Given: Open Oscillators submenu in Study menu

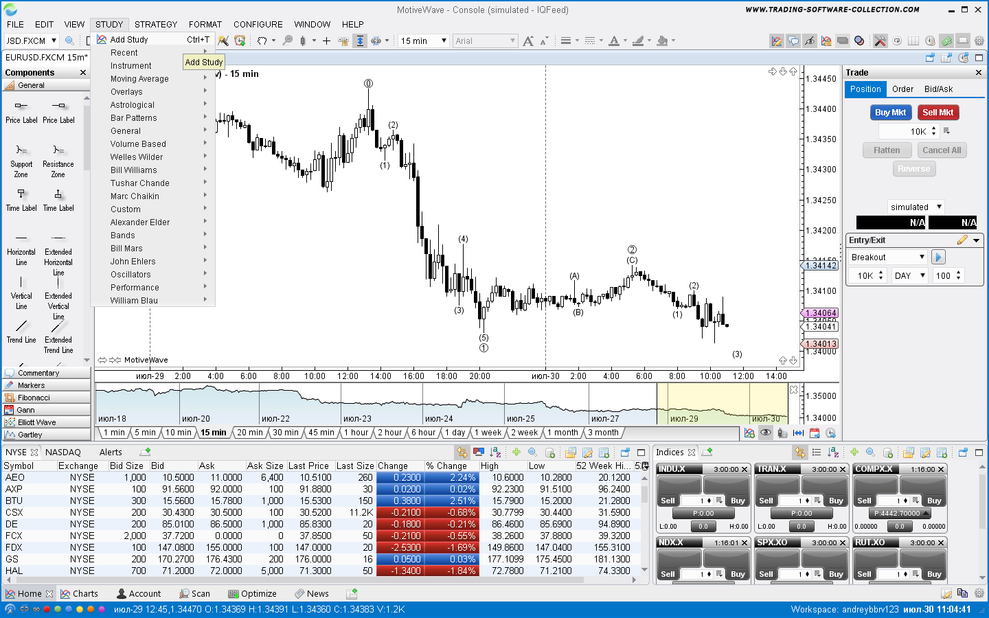Looking at the screenshot, I should click(x=130, y=275).
